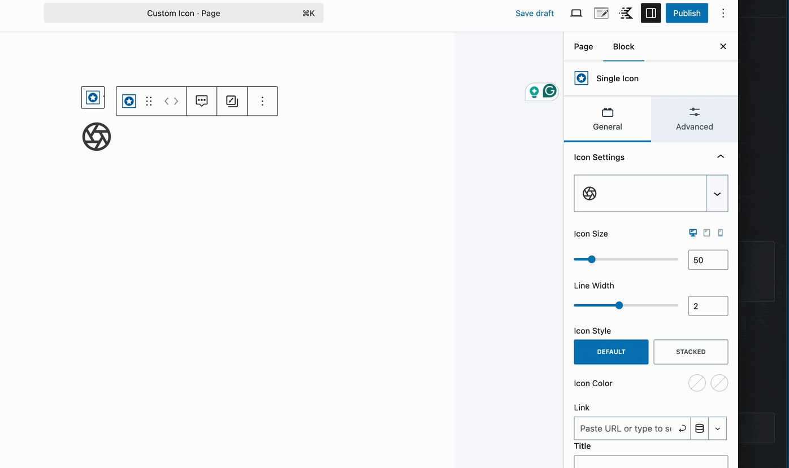Expand the Link field dropdown chevron
Viewport: 789px width, 468px height.
pos(717,428)
